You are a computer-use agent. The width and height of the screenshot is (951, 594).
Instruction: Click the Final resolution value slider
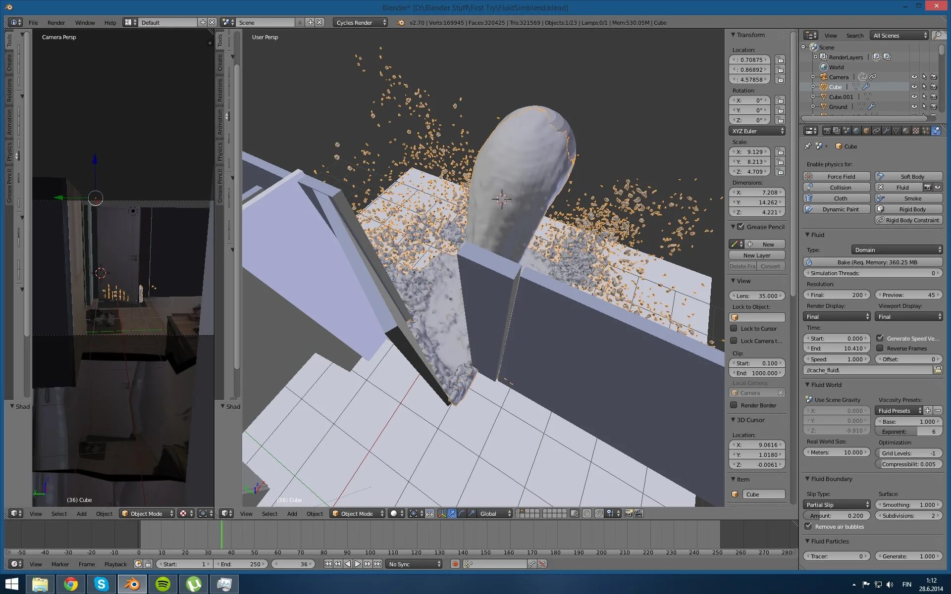point(836,295)
